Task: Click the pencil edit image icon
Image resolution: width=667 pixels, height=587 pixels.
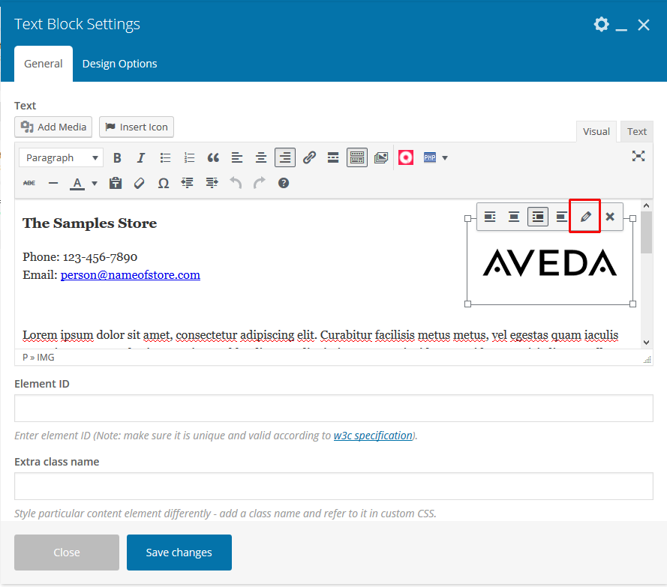Action: (585, 217)
